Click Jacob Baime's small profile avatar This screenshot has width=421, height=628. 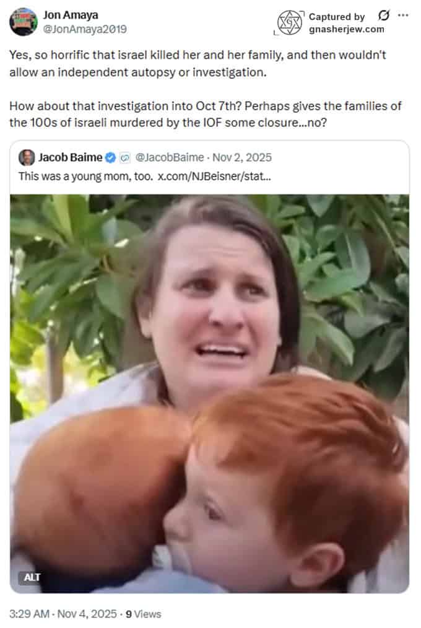click(x=27, y=157)
